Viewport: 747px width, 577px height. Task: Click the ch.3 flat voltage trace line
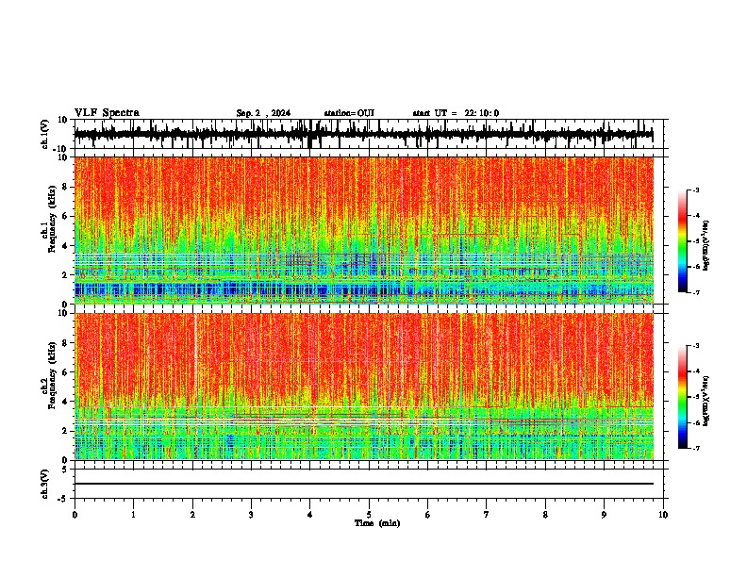[363, 484]
